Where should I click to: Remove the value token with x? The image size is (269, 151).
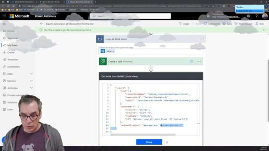click(x=113, y=51)
